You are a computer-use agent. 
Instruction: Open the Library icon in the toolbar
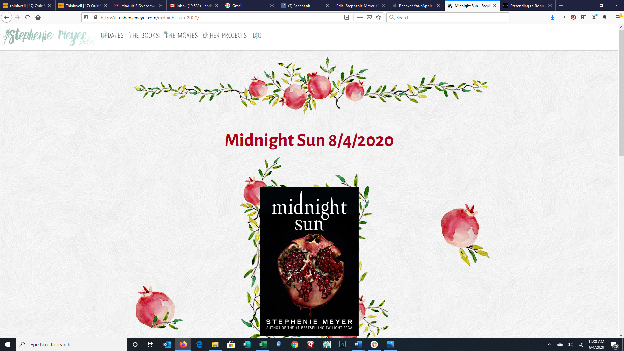click(563, 17)
